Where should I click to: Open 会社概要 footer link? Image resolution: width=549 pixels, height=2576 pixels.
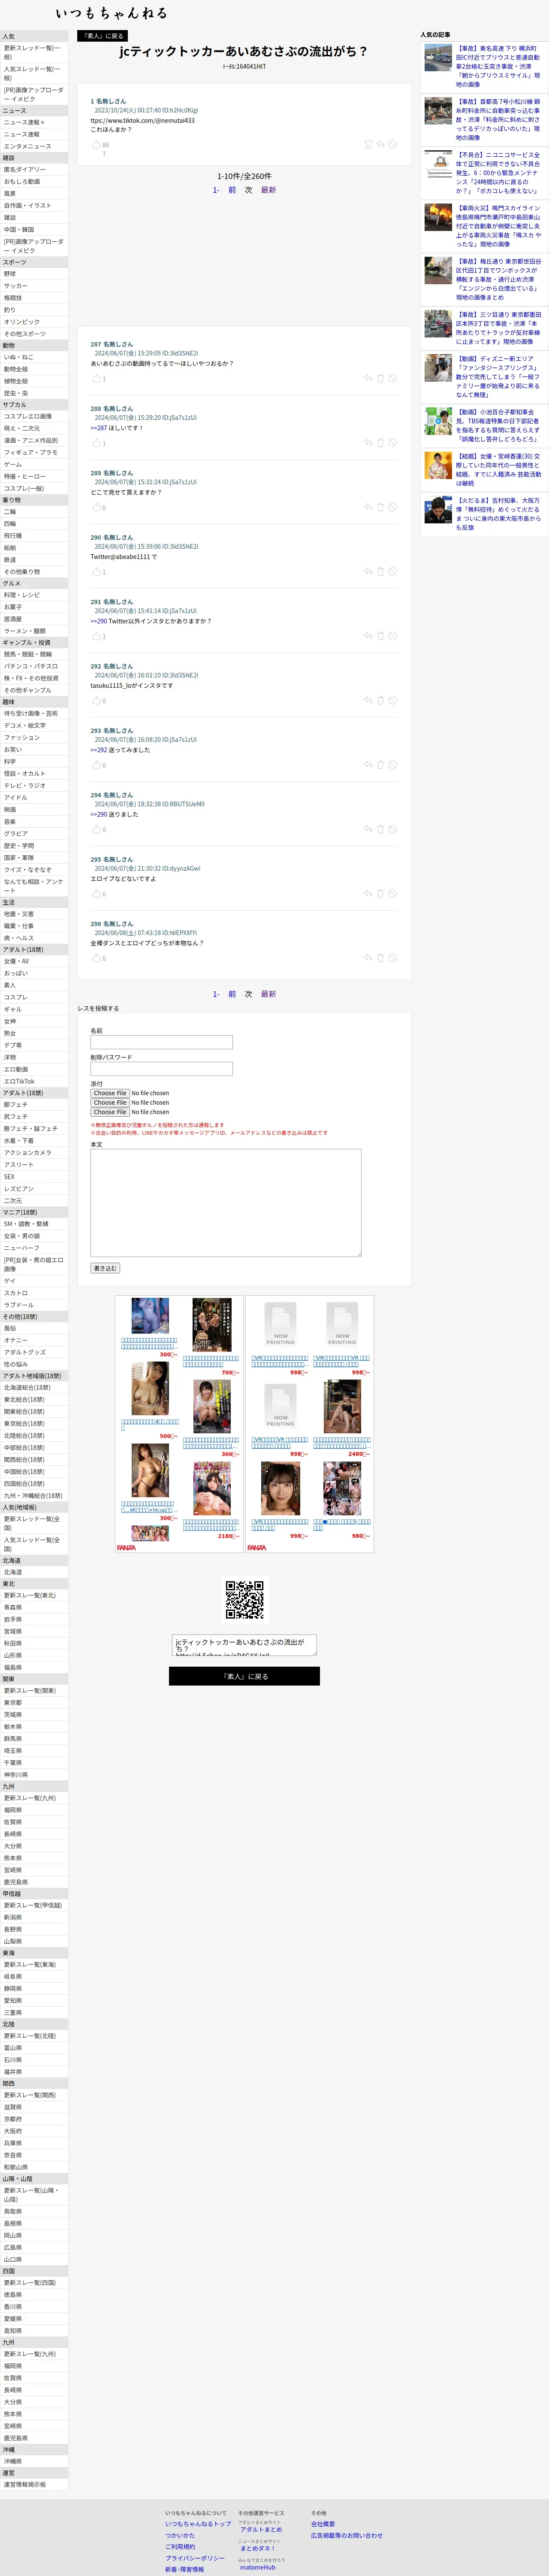point(323,2524)
